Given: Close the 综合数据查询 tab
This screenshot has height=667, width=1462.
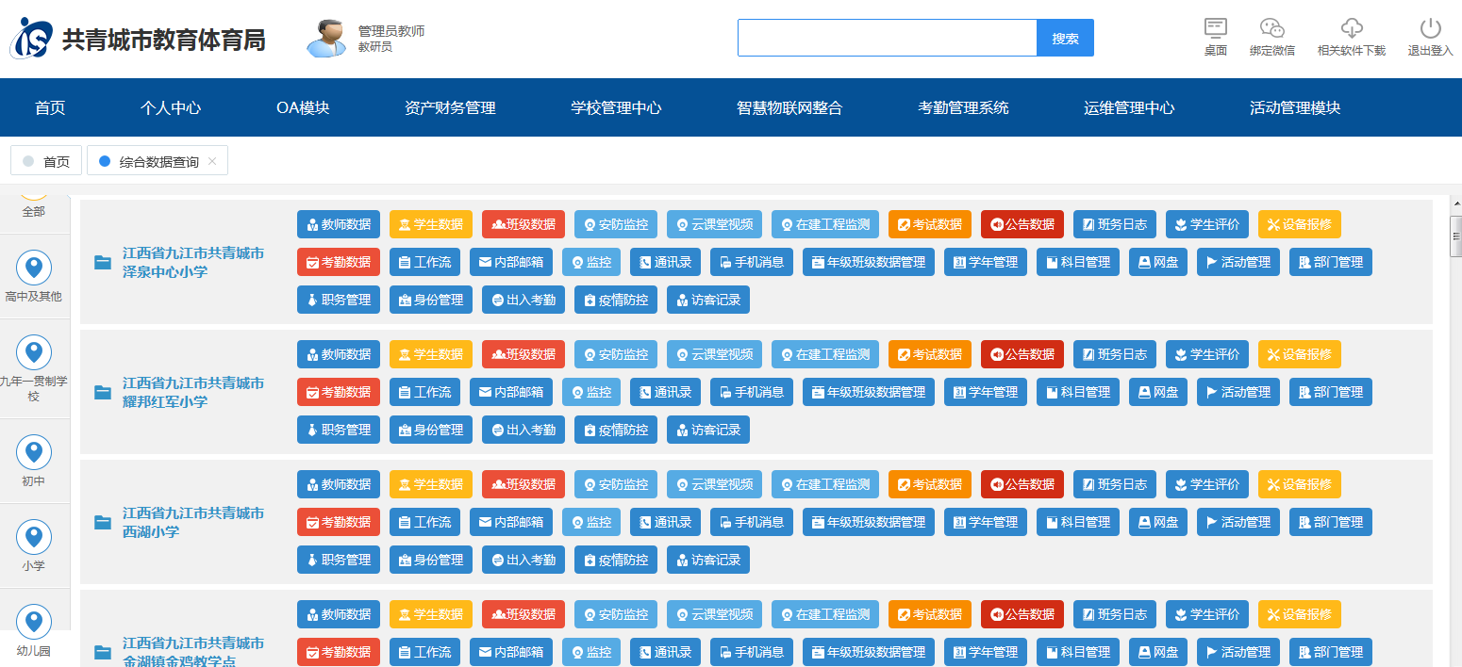Looking at the screenshot, I should click(212, 161).
